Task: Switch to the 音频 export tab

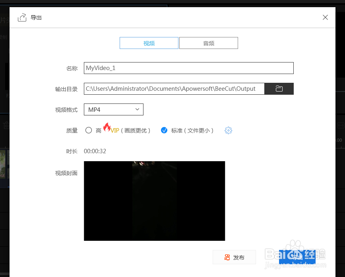Action: (209, 43)
